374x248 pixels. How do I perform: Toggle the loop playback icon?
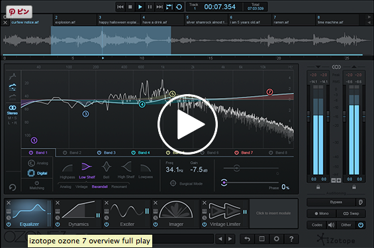point(179,7)
